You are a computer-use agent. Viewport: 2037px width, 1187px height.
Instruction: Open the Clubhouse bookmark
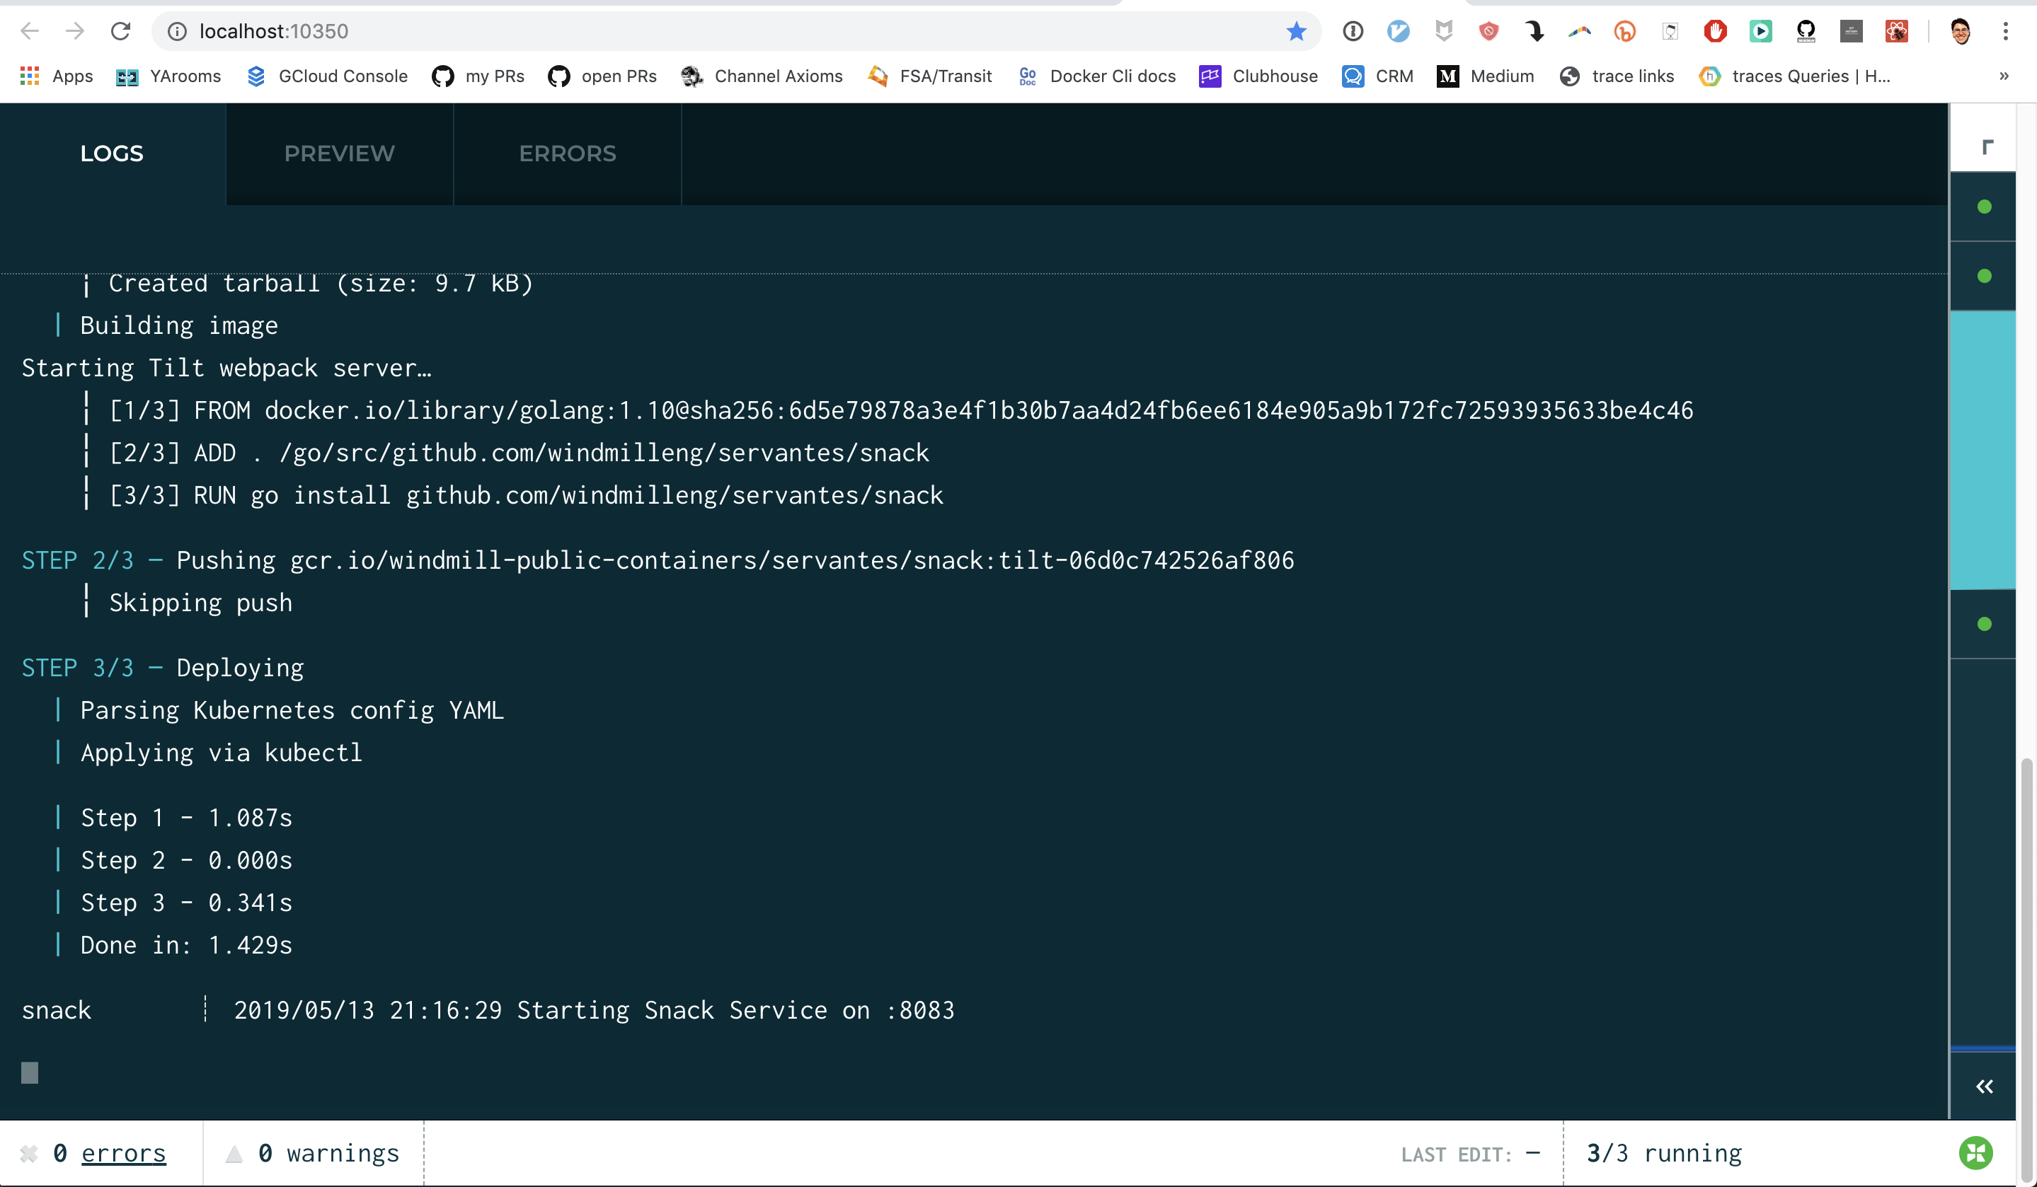coord(1258,76)
